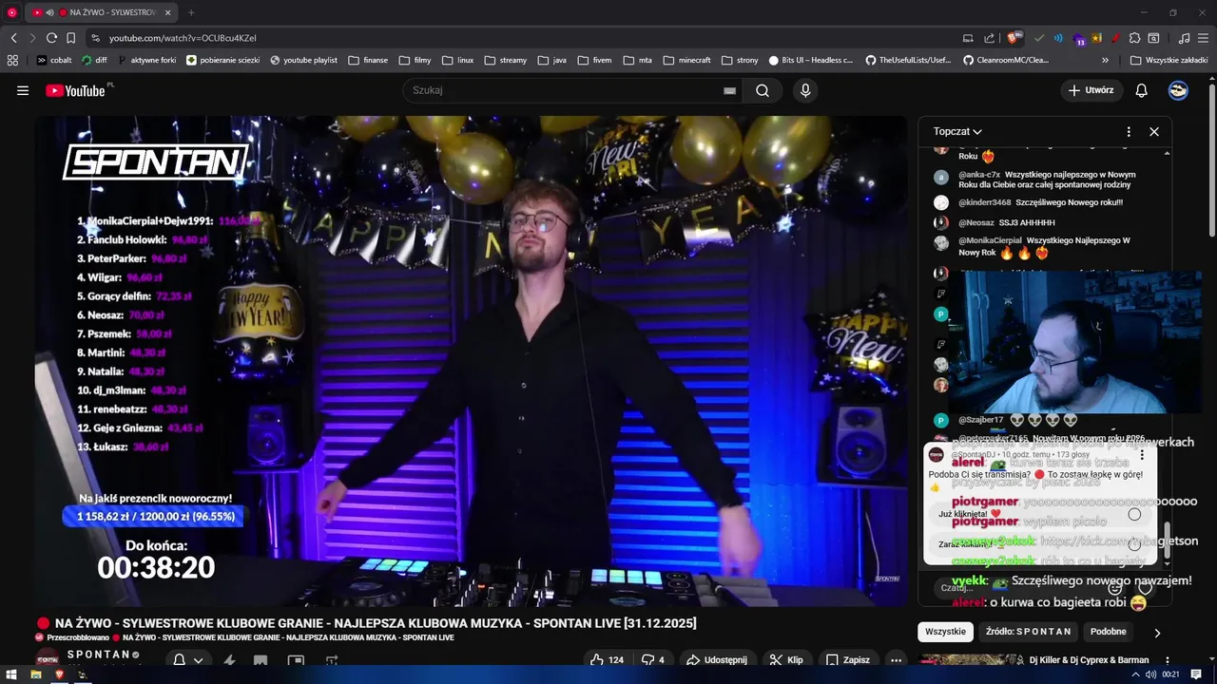
Task: Open the SPONTAN channel name link
Action: click(x=98, y=655)
